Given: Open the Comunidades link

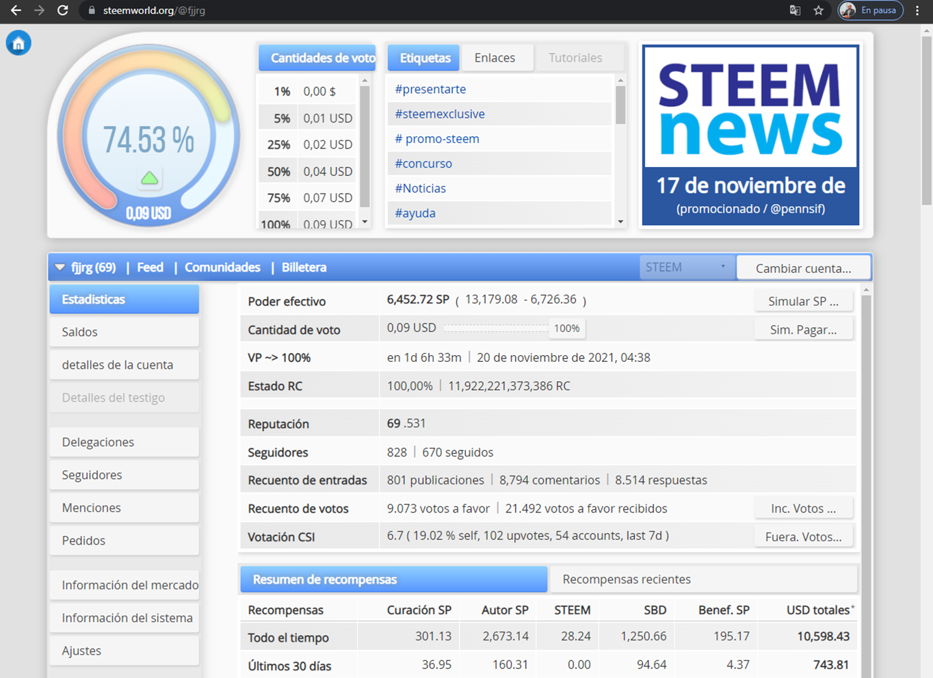Looking at the screenshot, I should click(222, 268).
